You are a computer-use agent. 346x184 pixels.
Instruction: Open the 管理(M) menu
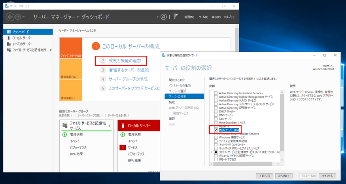pos(189,17)
